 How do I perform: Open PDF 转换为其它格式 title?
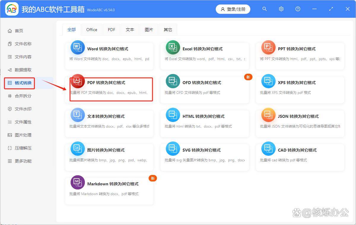[106, 83]
